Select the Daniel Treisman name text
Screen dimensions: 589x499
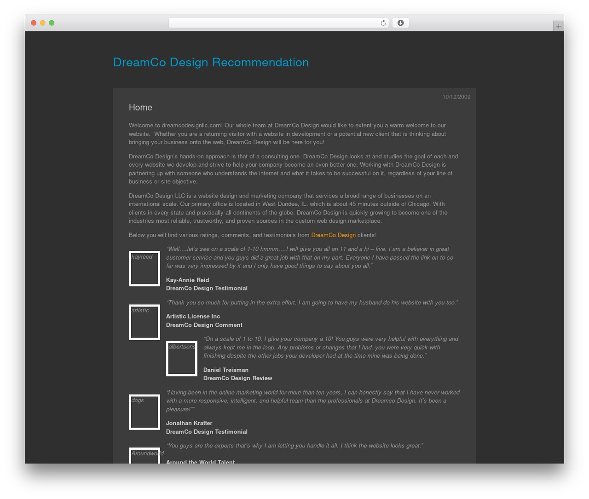point(226,370)
